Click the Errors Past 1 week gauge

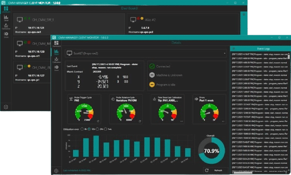click(209, 112)
